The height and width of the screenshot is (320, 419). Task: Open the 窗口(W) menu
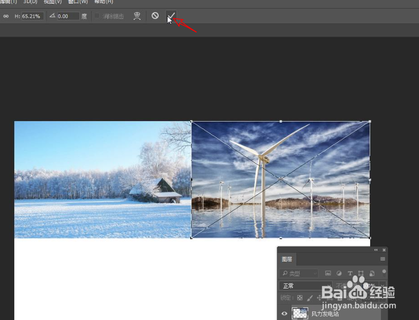click(78, 2)
